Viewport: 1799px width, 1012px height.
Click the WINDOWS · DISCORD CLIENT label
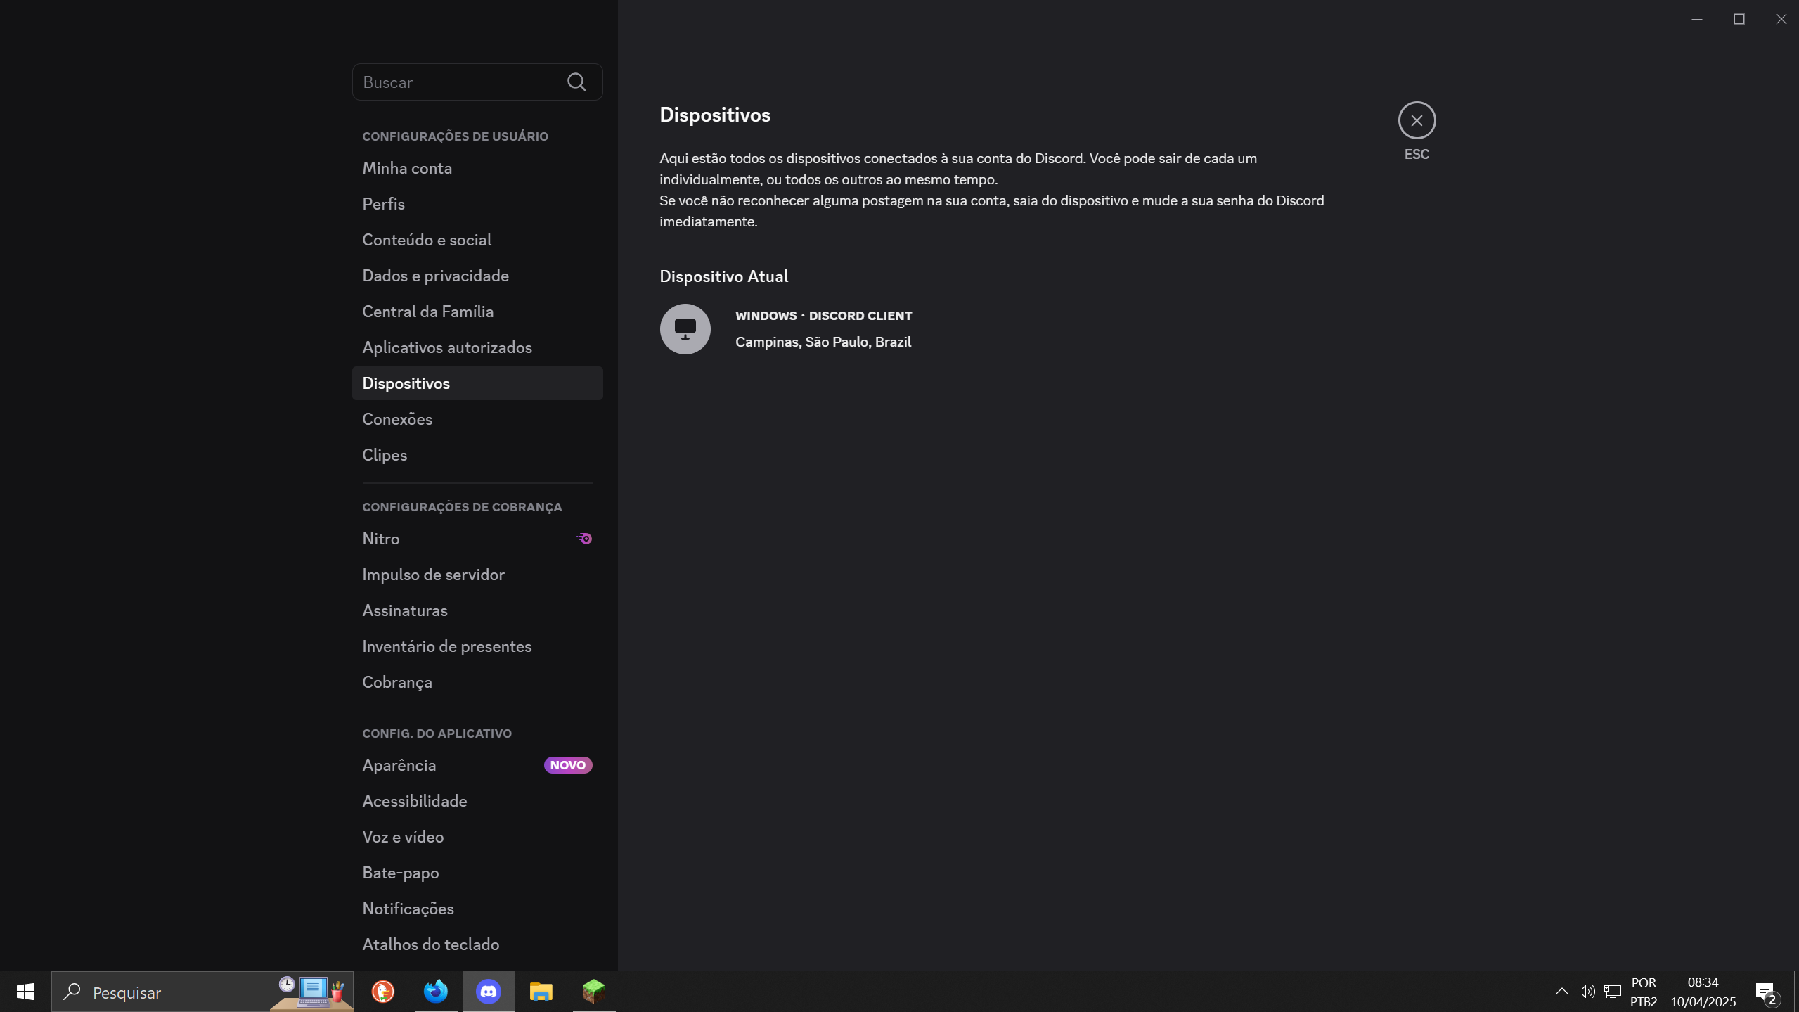click(823, 316)
